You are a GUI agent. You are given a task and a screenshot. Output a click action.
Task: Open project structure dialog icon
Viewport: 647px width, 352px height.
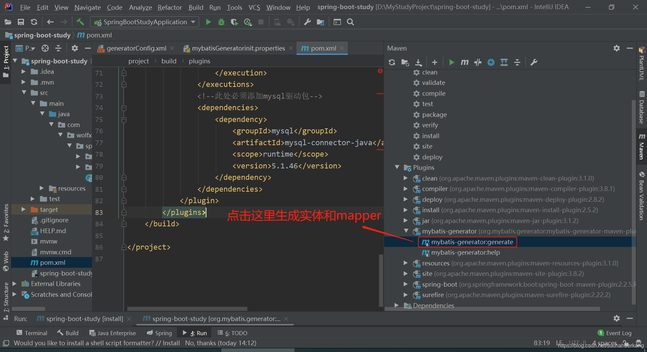pos(320,22)
